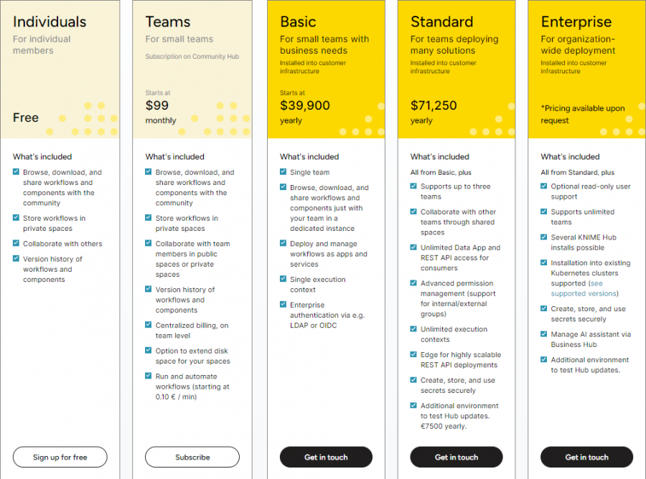Viewport: 646px width, 479px height.
Task: Click 'Sign up for free' under Individuals
Action: pos(59,457)
